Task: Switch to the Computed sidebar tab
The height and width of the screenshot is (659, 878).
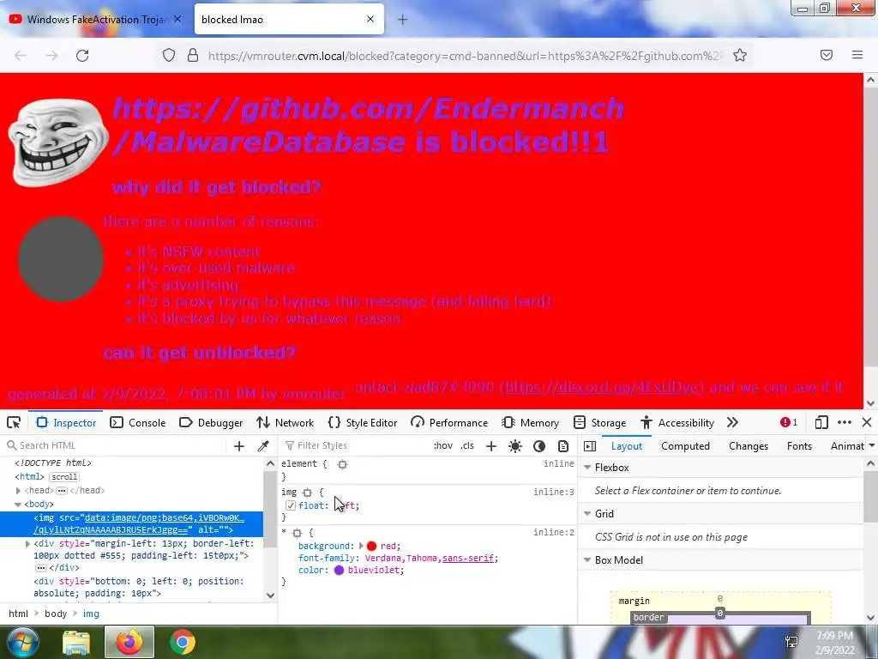Action: [x=685, y=446]
